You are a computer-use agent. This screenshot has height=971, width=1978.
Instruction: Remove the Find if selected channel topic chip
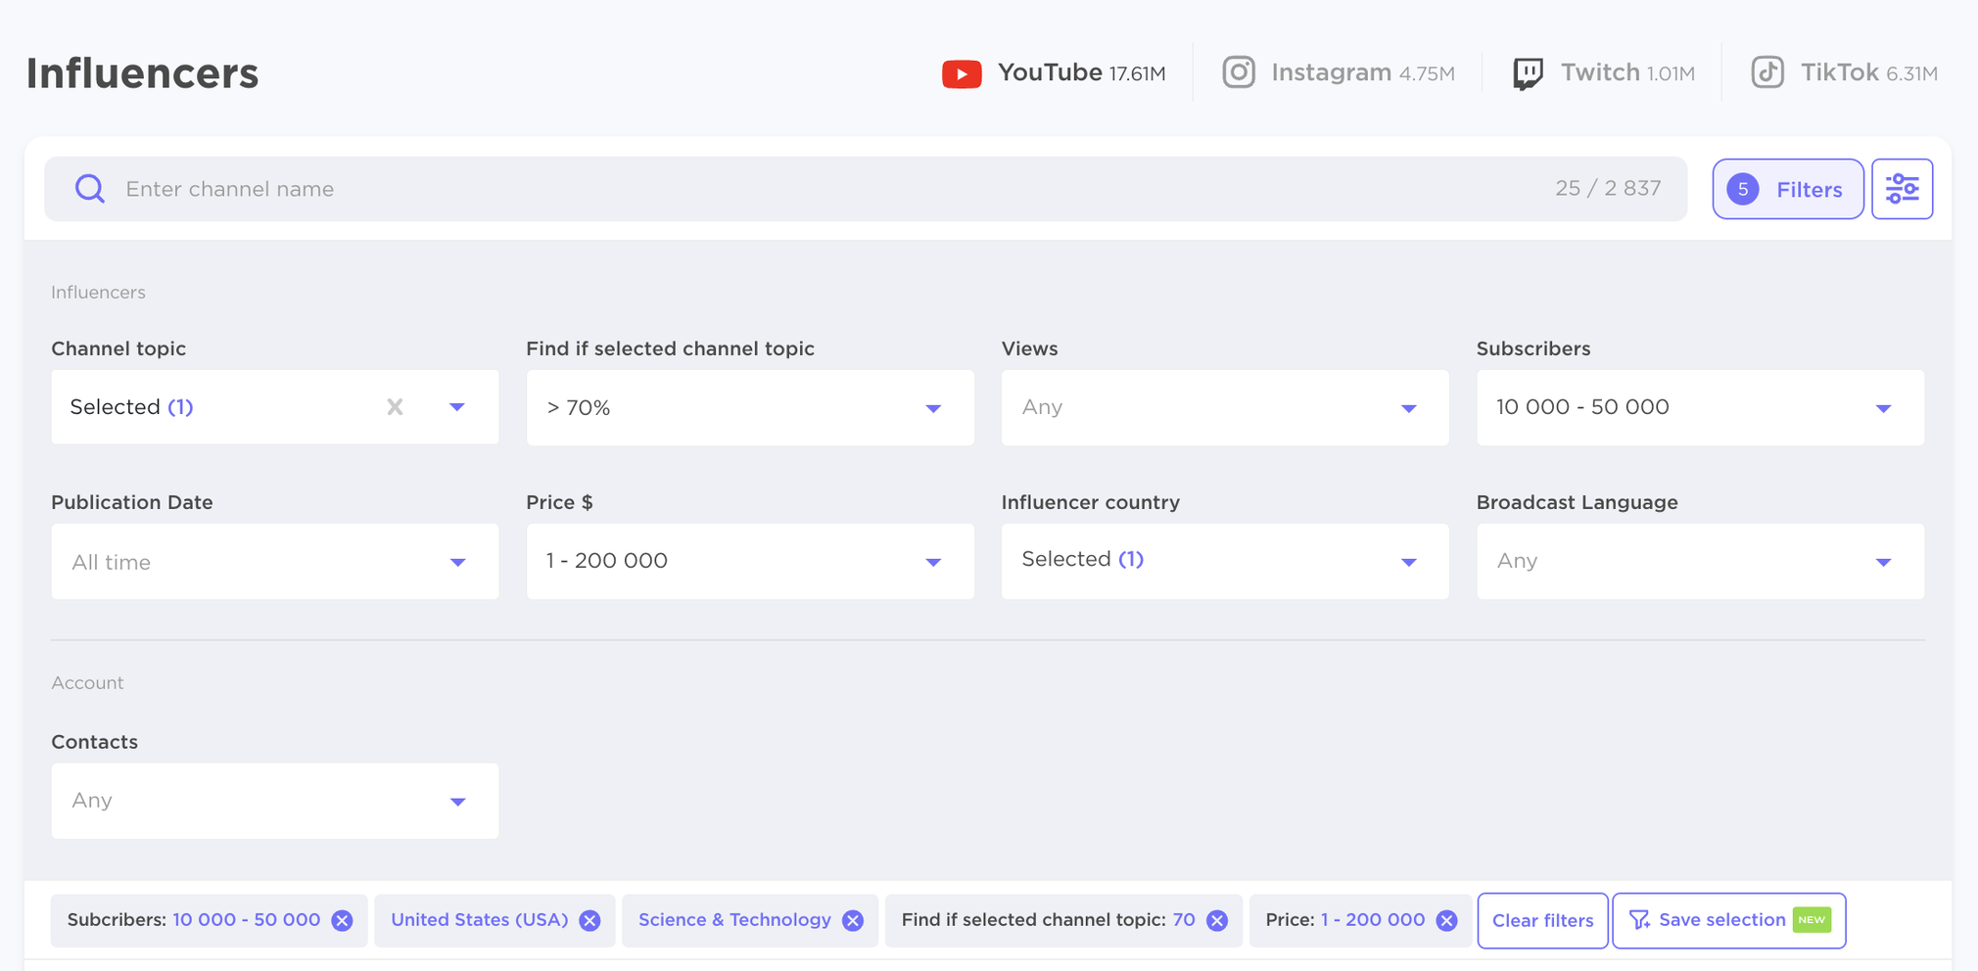point(1217,921)
